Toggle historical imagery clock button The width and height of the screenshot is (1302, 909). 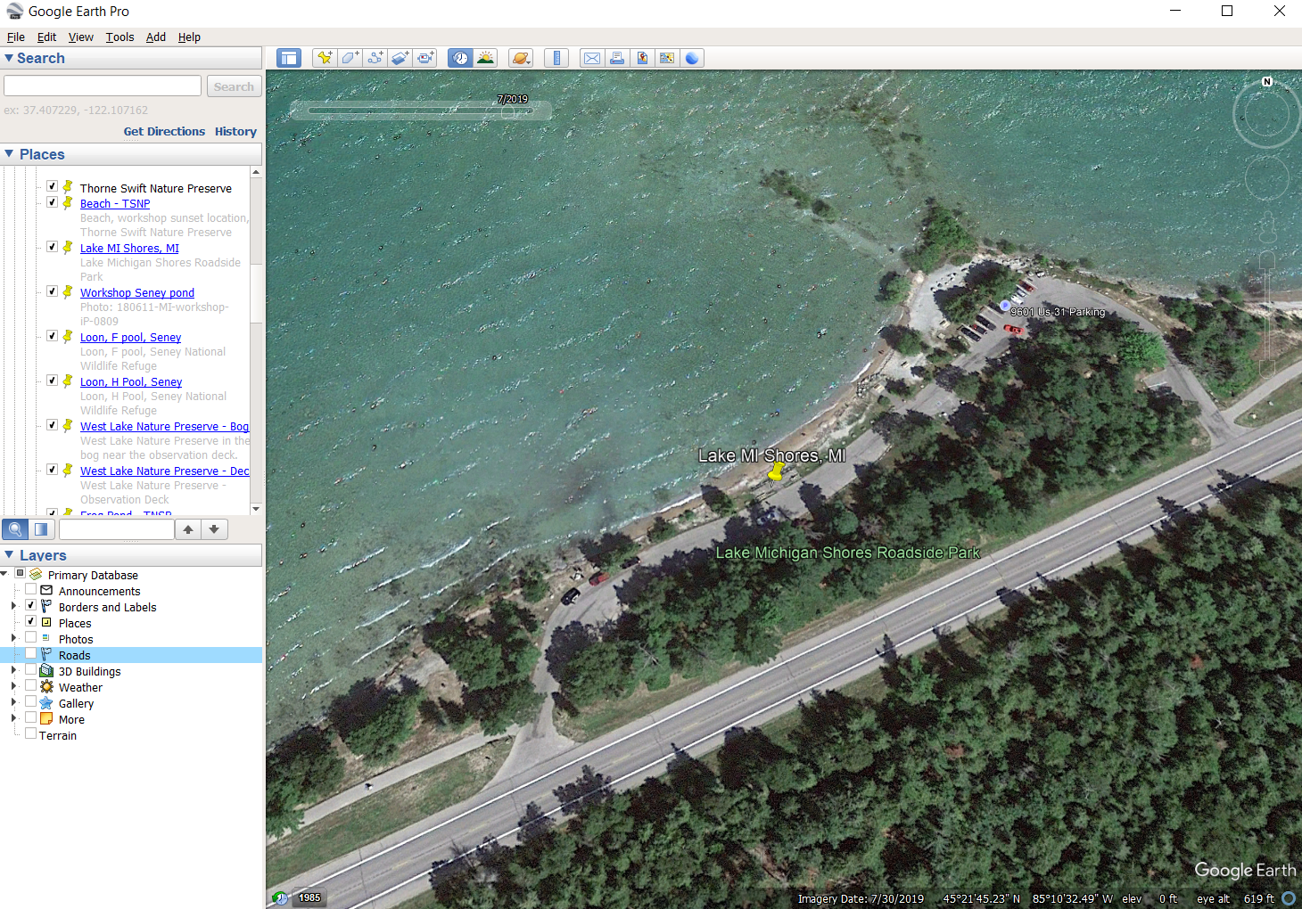click(460, 58)
